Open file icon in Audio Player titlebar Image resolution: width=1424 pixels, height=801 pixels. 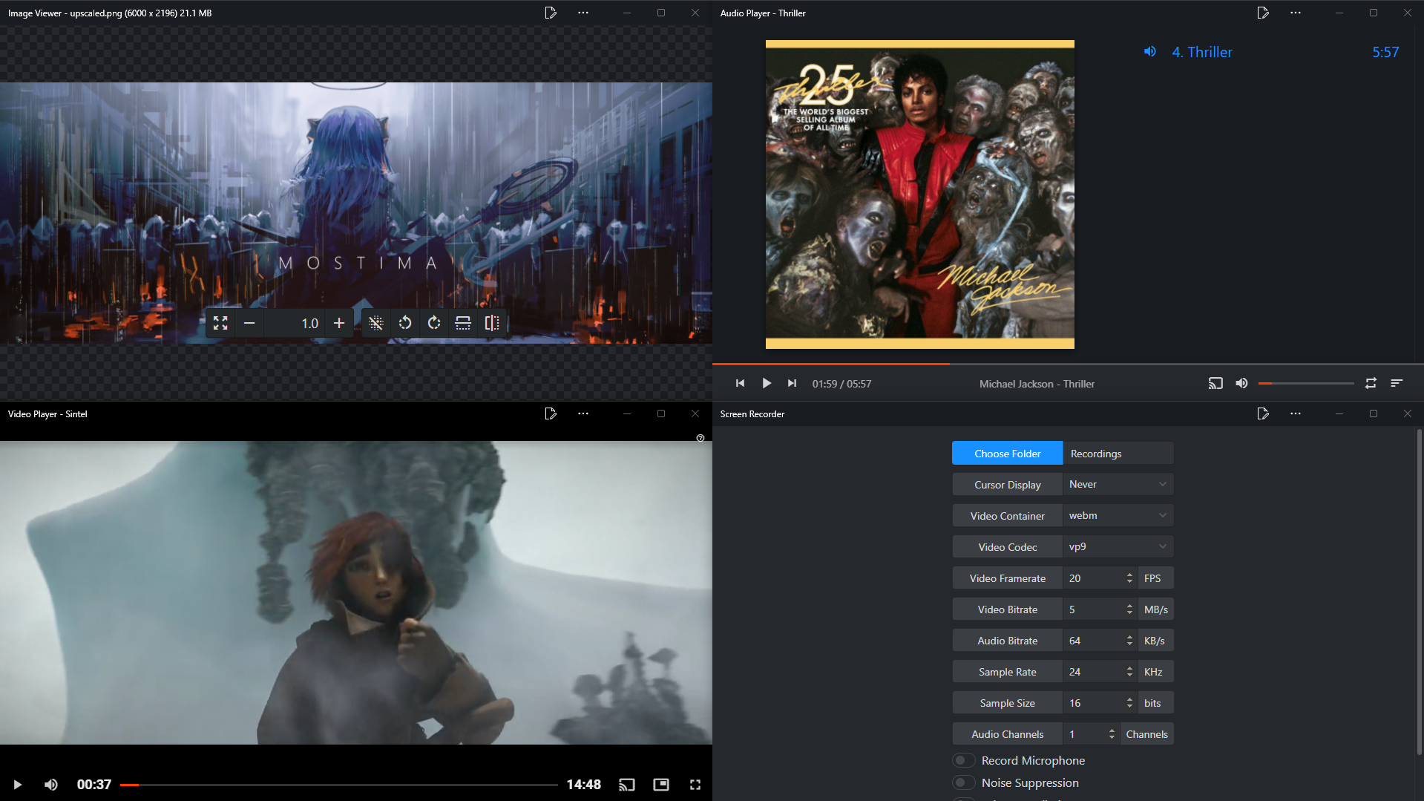pos(1263,13)
